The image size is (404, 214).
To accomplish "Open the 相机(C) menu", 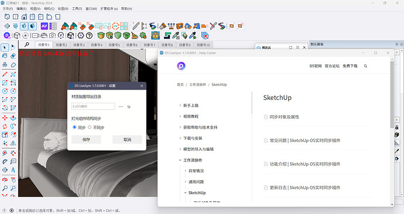I will coord(49,9).
